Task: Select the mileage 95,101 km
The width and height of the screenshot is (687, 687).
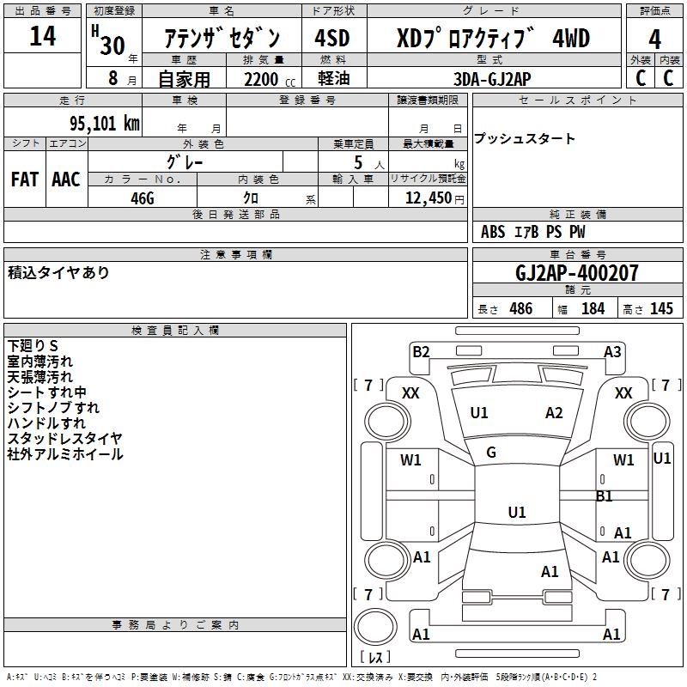Action: [x=104, y=123]
